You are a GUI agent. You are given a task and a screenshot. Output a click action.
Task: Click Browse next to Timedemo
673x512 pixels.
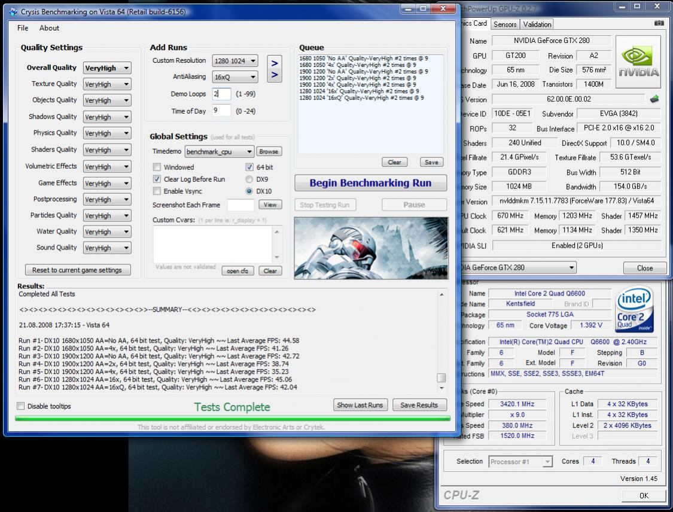tap(269, 151)
